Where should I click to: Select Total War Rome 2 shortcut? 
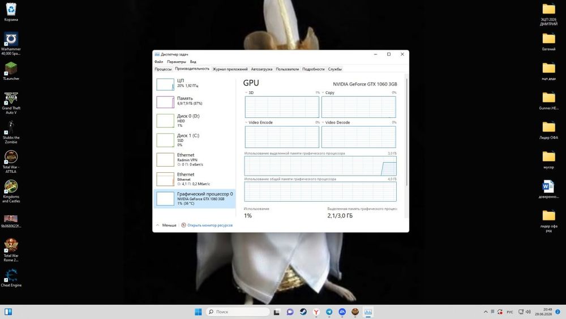(11, 250)
